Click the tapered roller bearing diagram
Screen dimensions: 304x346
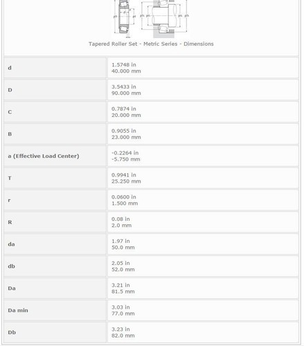point(151,19)
